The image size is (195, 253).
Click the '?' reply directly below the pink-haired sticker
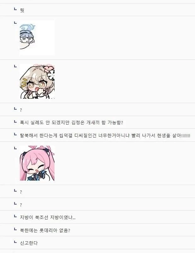pos(21,192)
